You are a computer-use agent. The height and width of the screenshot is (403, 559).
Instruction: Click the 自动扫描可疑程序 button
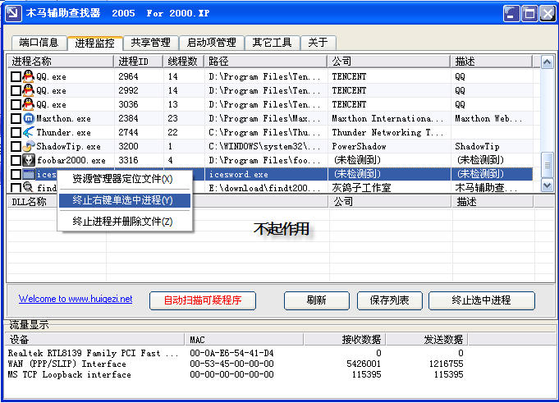coord(203,300)
